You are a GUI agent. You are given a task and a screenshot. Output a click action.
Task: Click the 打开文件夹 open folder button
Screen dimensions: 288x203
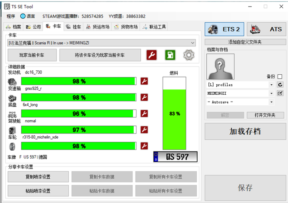click(266, 115)
